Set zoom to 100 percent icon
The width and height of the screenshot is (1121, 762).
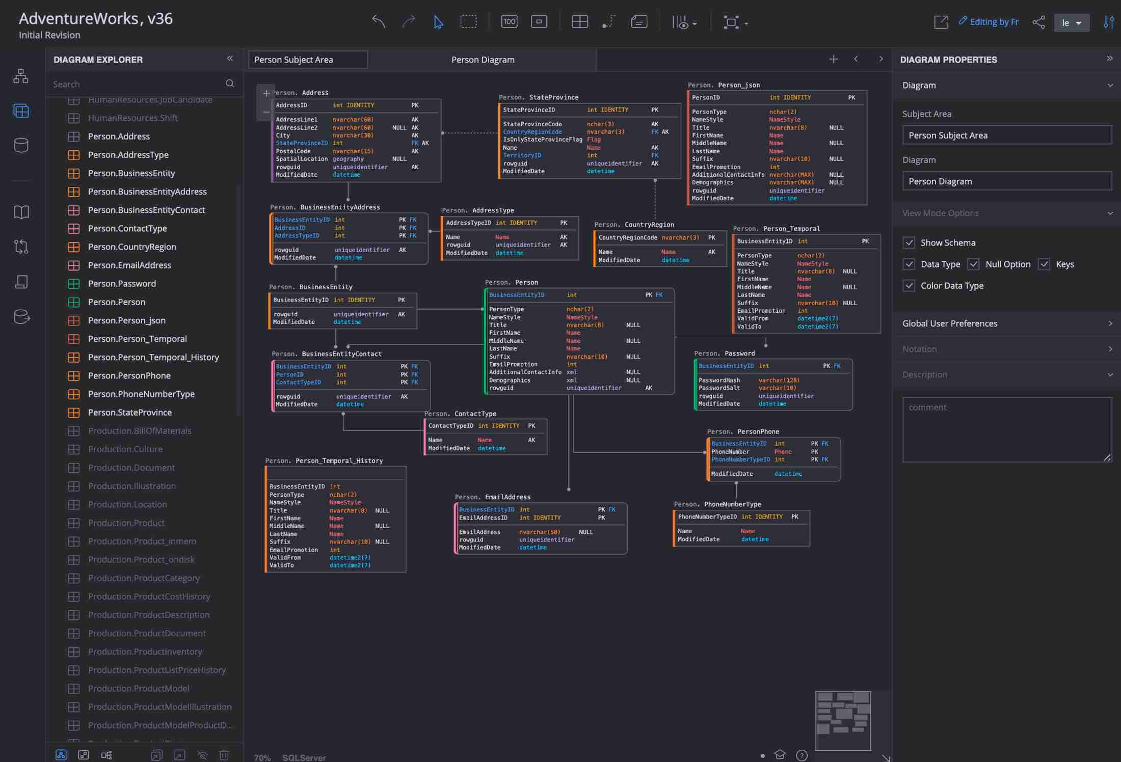(509, 21)
